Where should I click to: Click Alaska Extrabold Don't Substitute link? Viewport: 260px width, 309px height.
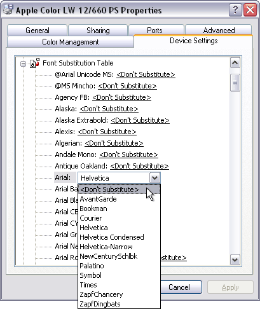[x=140, y=120]
